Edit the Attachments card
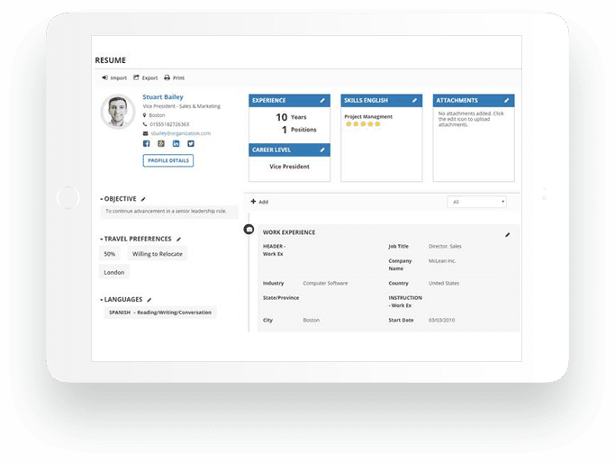This screenshot has width=615, height=462. [507, 100]
